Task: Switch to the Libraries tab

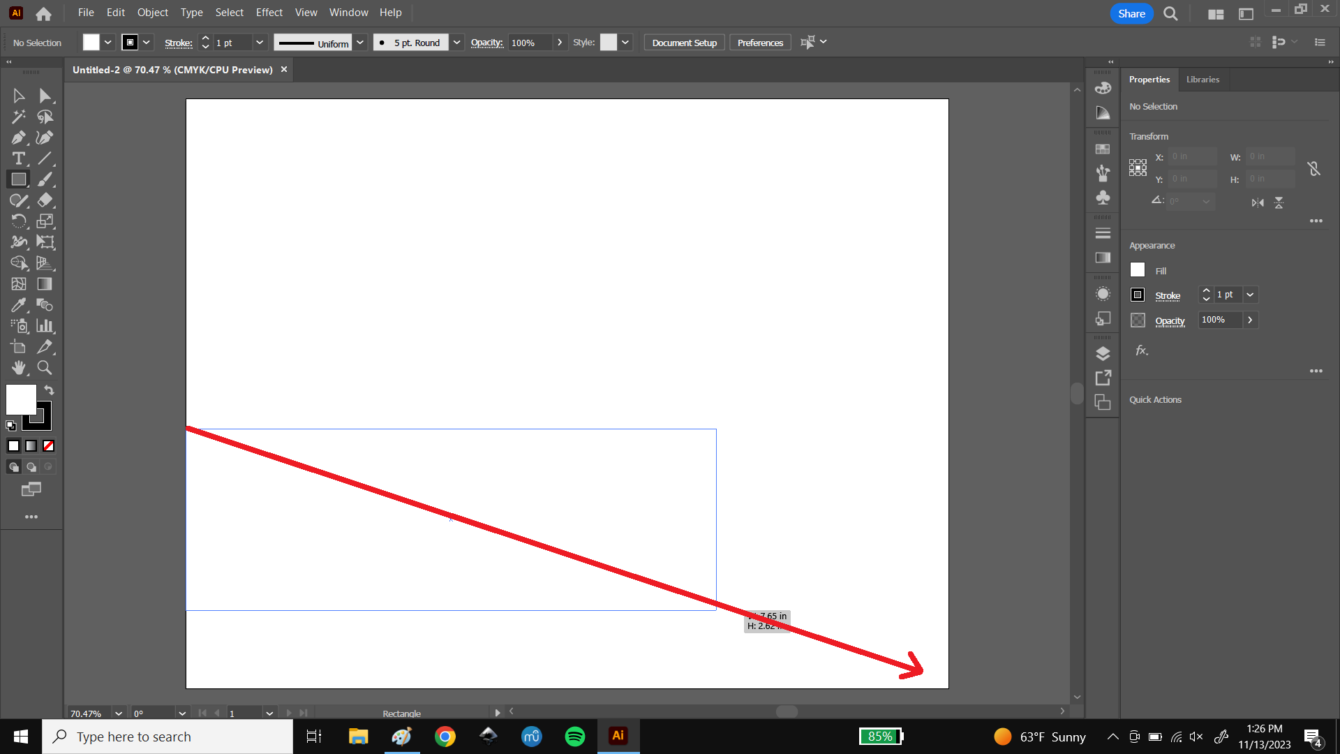Action: pos(1203,79)
